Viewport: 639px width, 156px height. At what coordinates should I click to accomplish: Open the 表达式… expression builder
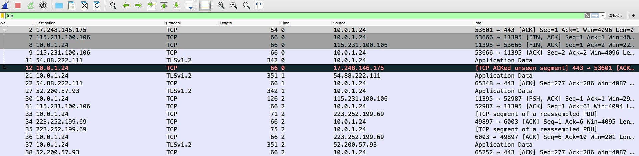615,16
